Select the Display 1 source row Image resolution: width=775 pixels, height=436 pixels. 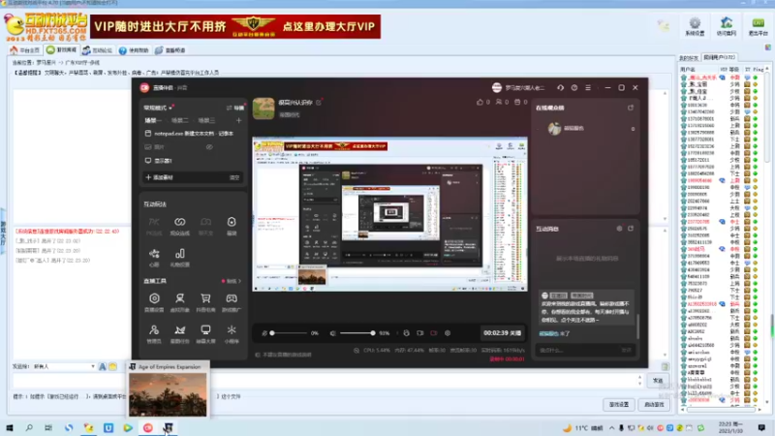click(x=193, y=161)
